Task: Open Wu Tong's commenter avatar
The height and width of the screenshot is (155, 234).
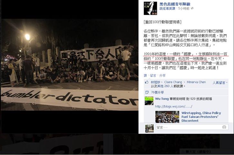Action: (x=149, y=101)
